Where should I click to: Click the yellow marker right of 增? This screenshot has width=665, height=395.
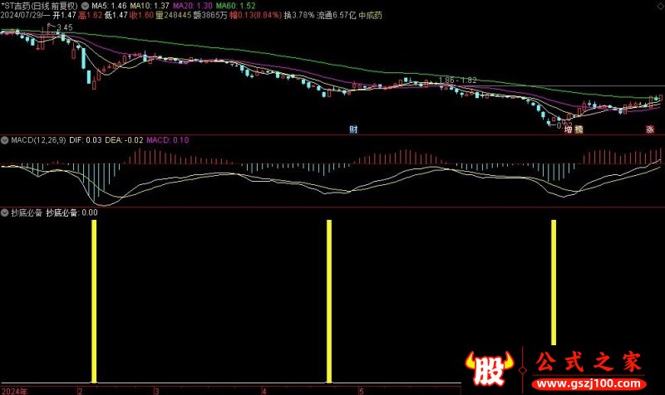point(579,129)
